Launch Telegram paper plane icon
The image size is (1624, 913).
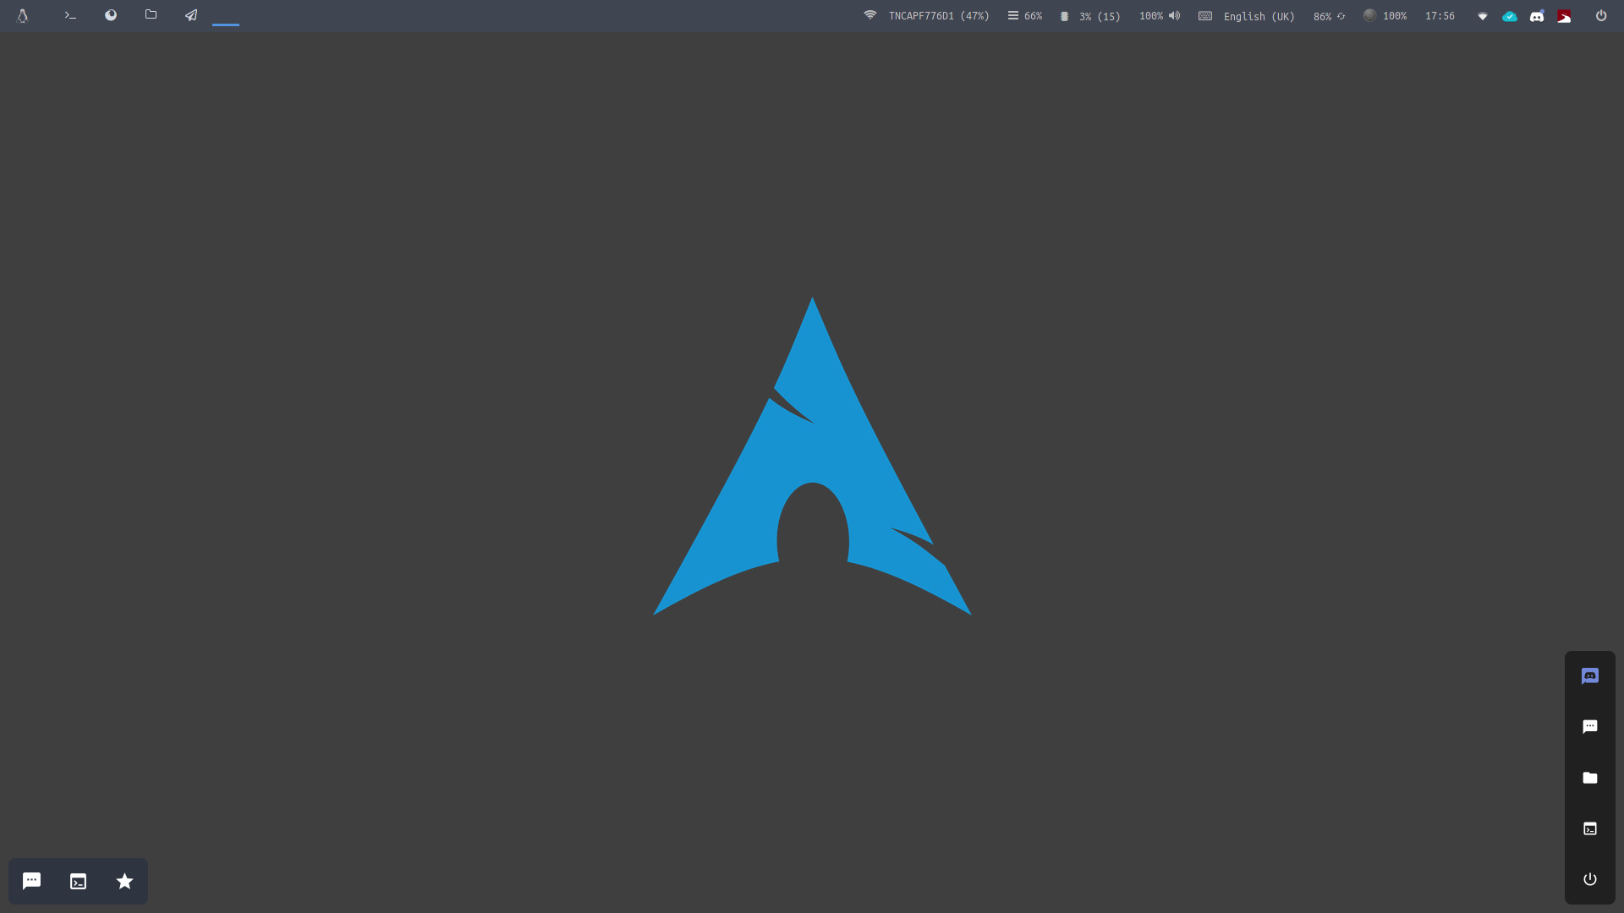click(x=191, y=15)
